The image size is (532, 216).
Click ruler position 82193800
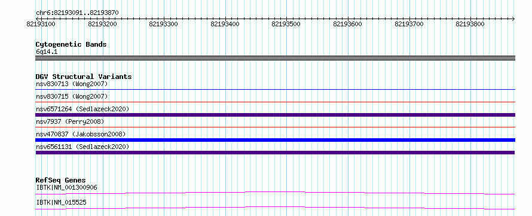coord(470,24)
